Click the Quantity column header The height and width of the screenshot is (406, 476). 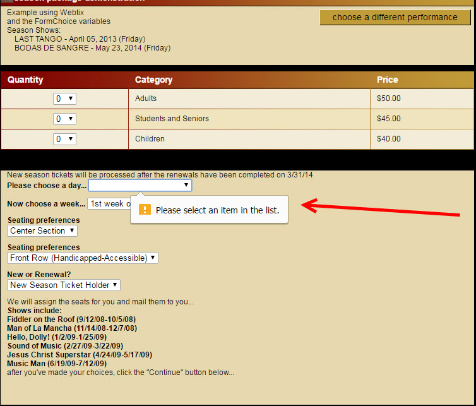point(25,80)
